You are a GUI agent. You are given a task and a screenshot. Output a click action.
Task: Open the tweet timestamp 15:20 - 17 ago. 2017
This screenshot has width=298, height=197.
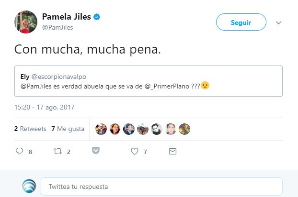coord(44,107)
